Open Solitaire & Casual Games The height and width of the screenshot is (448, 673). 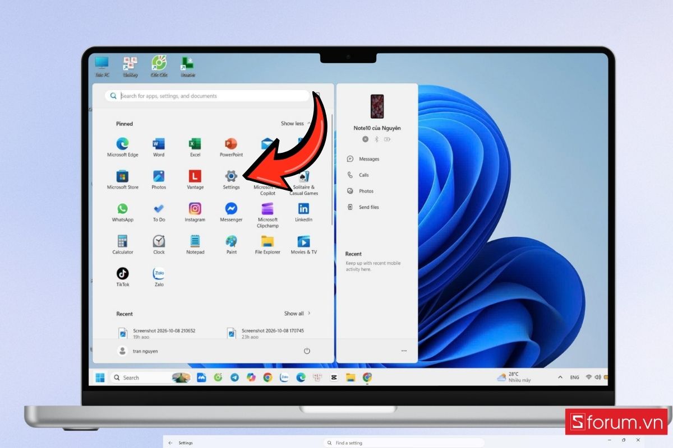pyautogui.click(x=303, y=183)
